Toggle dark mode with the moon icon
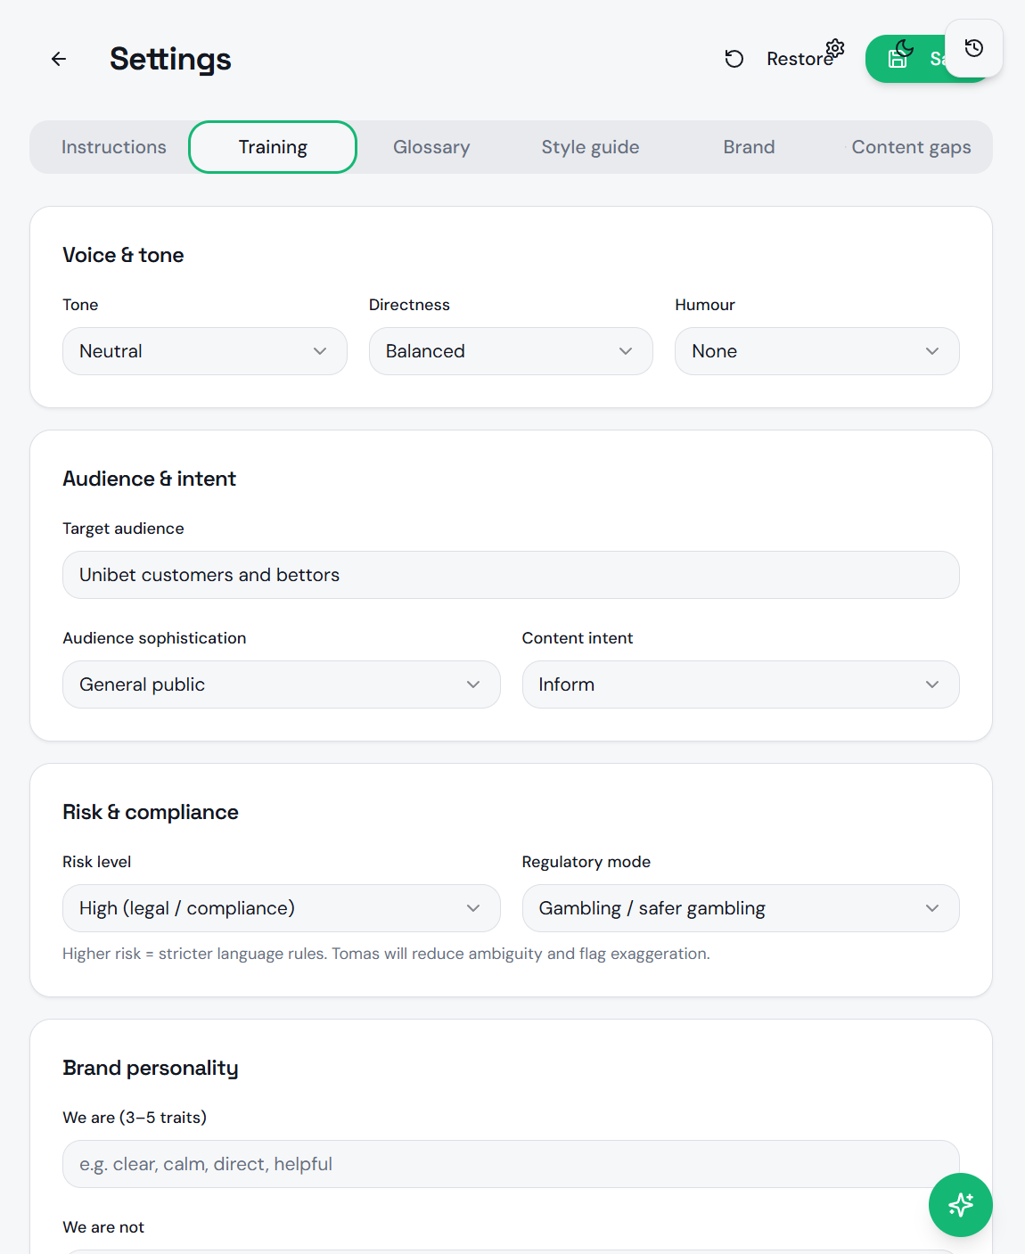This screenshot has height=1254, width=1025. [905, 47]
